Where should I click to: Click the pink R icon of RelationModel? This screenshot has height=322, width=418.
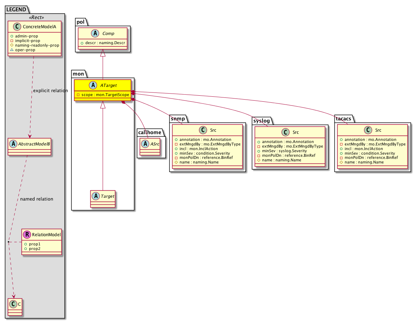pyautogui.click(x=26, y=234)
